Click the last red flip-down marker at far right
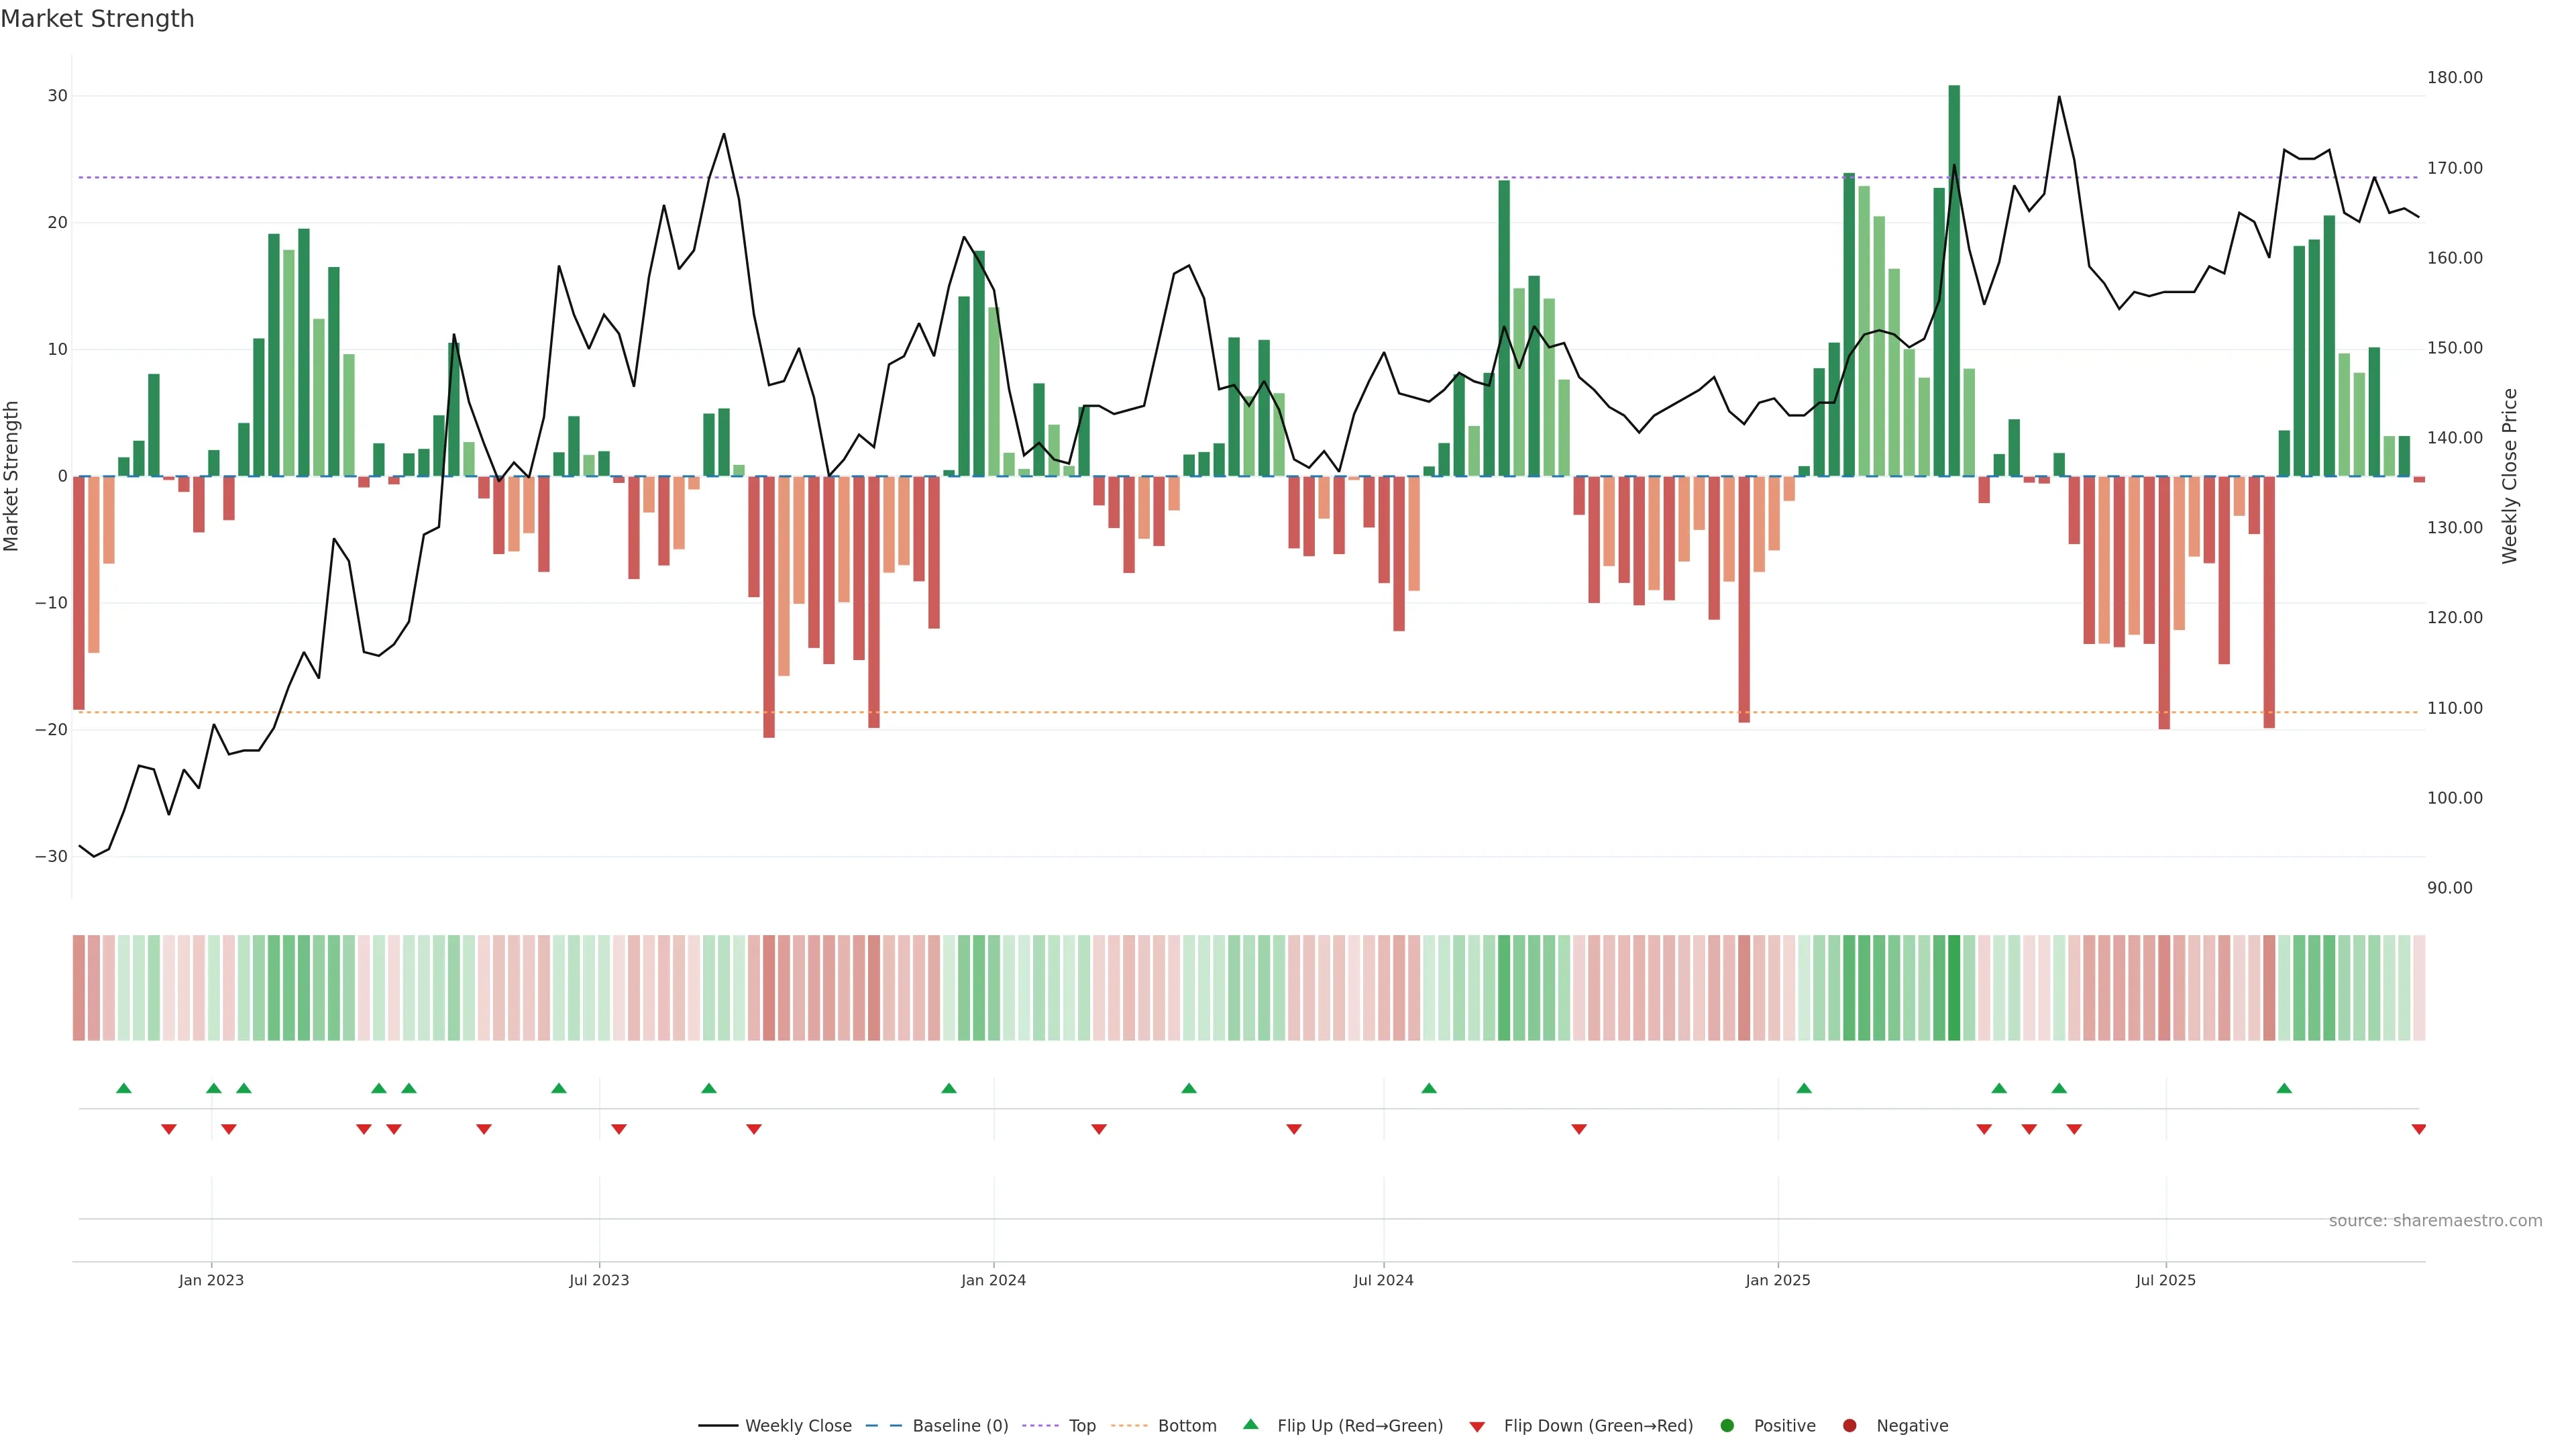2576x1449 pixels. tap(2418, 1129)
